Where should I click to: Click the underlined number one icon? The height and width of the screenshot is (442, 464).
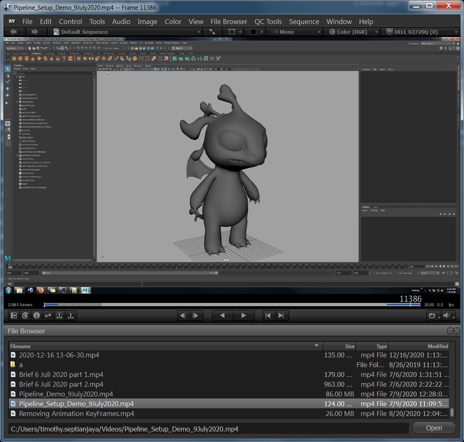[71, 316]
